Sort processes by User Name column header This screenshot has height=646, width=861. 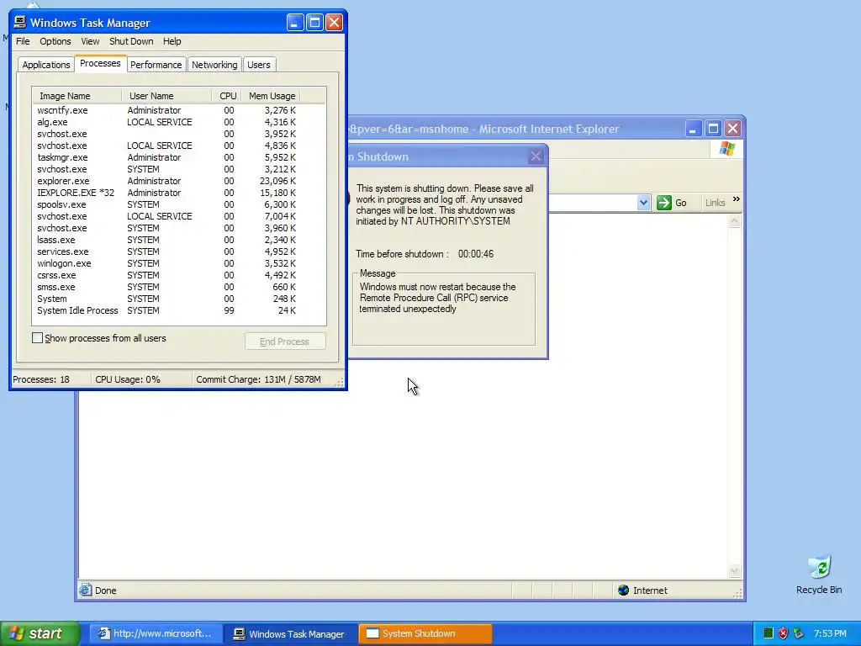[x=166, y=96]
